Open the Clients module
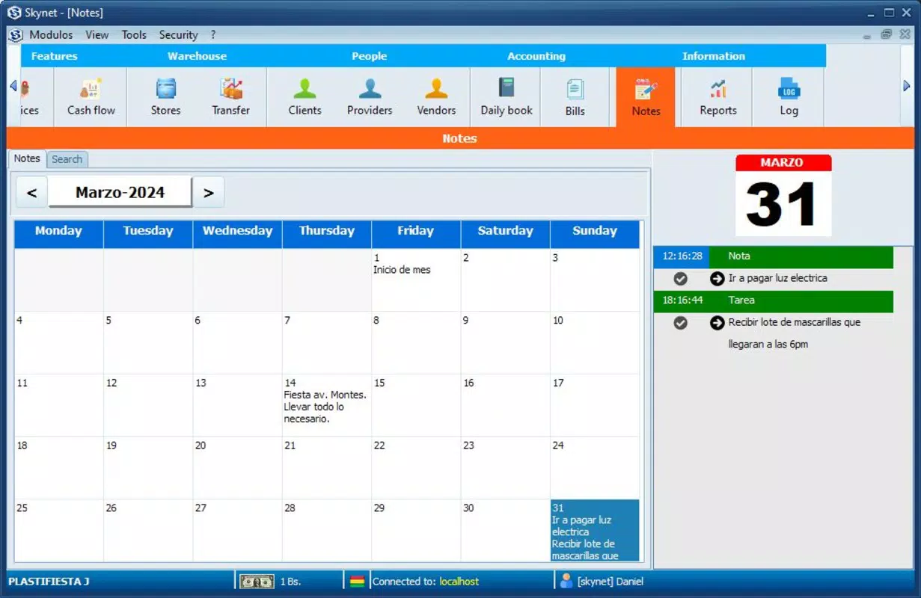This screenshot has width=921, height=598. [x=305, y=97]
